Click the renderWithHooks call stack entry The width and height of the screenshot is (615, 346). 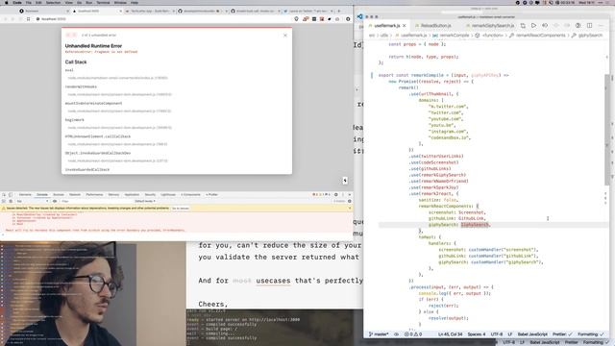[81, 86]
